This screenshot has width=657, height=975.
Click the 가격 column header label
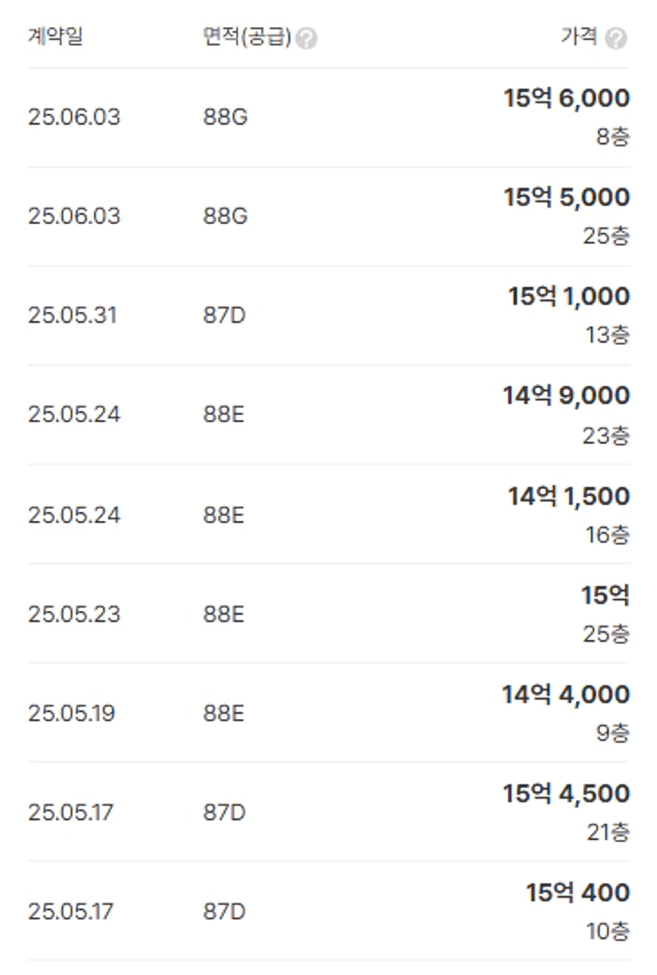point(579,37)
